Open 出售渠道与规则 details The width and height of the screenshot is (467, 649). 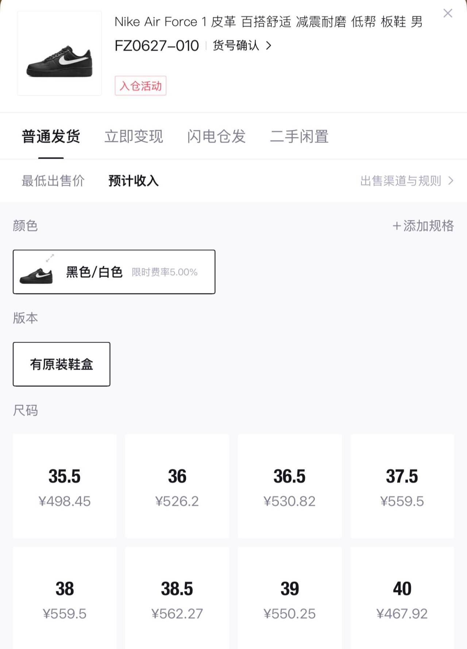(x=406, y=181)
